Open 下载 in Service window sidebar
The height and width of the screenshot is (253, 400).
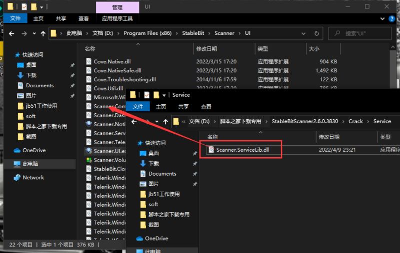[x=153, y=163]
